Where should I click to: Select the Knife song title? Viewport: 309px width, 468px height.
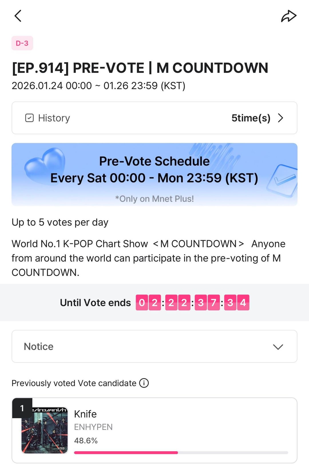click(x=85, y=414)
